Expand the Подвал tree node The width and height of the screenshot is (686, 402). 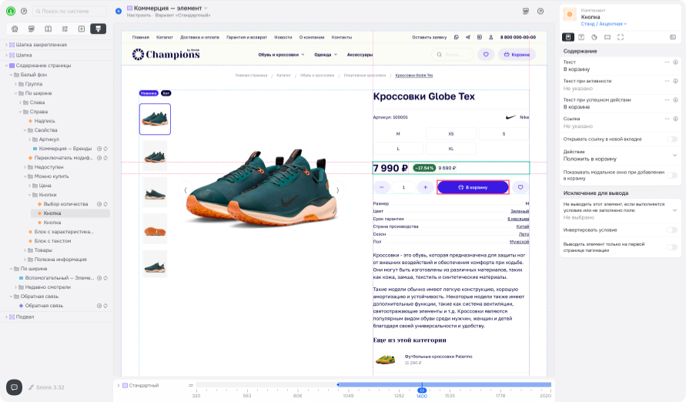[x=7, y=317]
